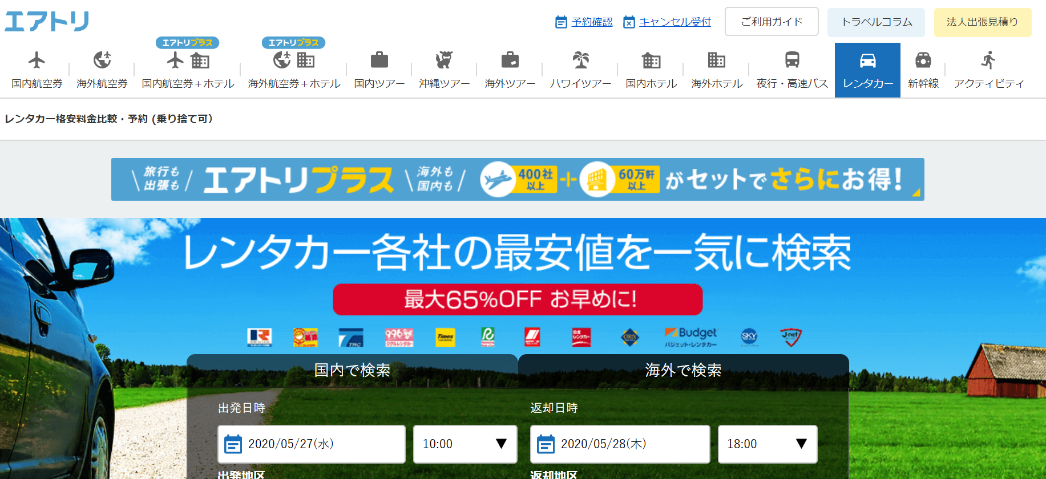Open 新幹線 train icon

click(923, 60)
